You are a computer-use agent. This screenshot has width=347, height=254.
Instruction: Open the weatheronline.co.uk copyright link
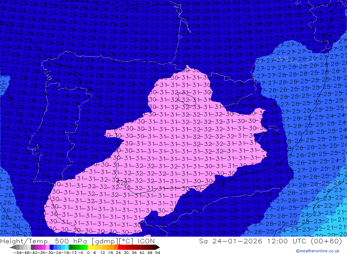tap(318, 251)
